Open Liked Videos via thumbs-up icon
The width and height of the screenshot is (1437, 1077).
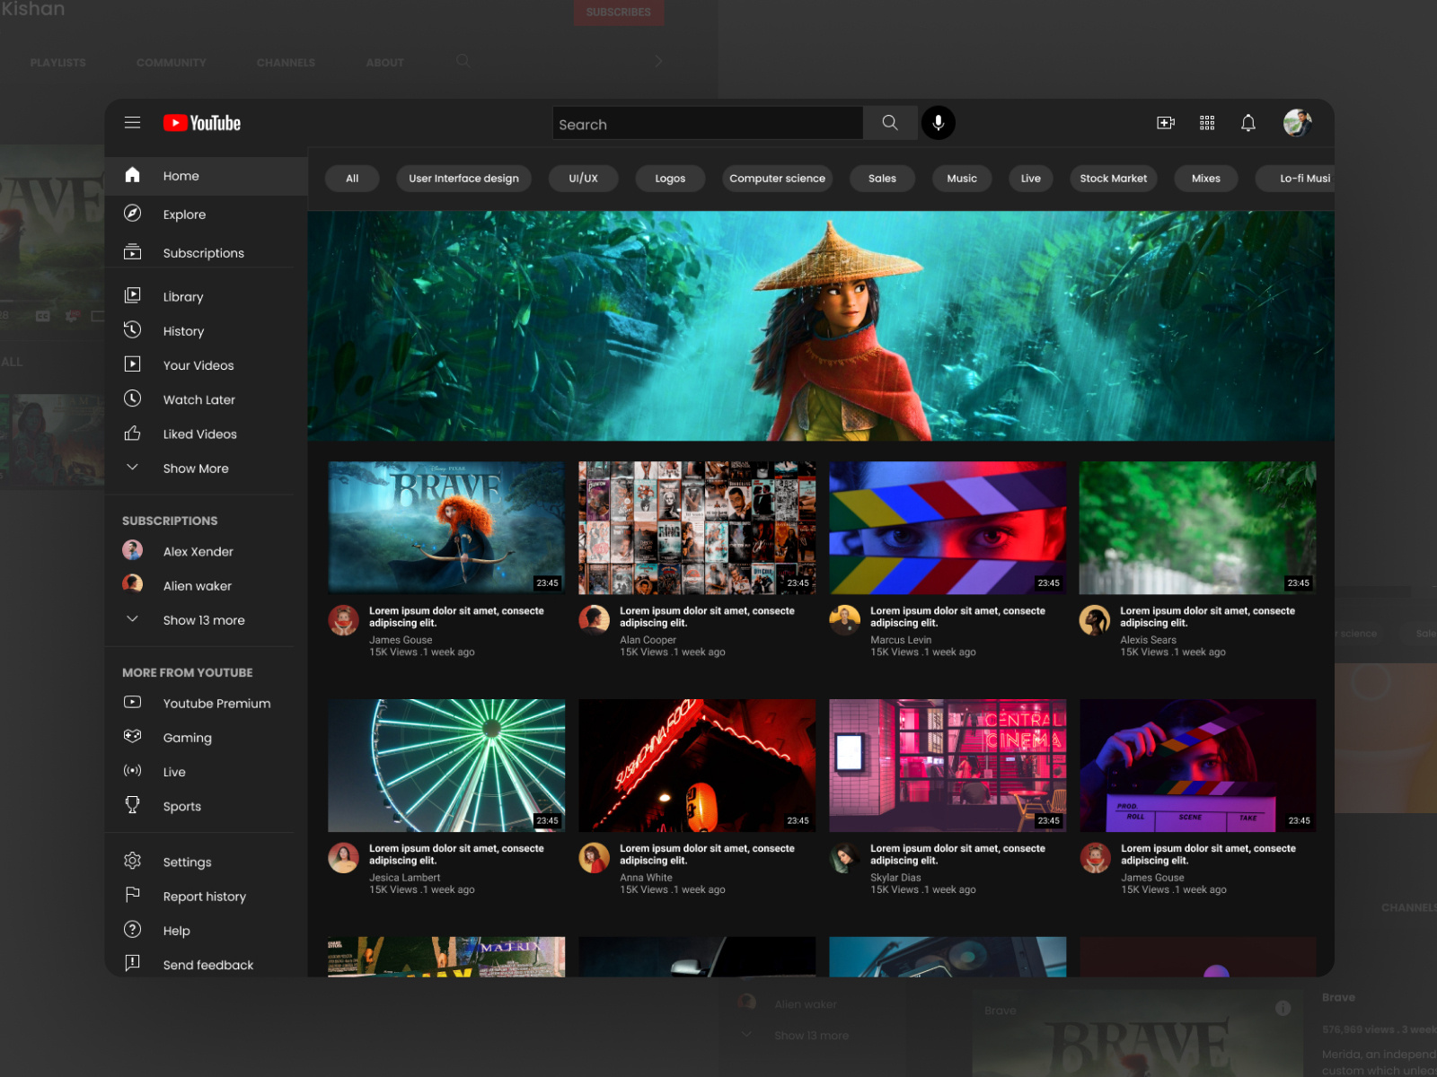(132, 433)
